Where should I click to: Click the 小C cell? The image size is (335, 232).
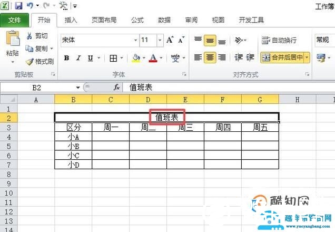(x=73, y=156)
